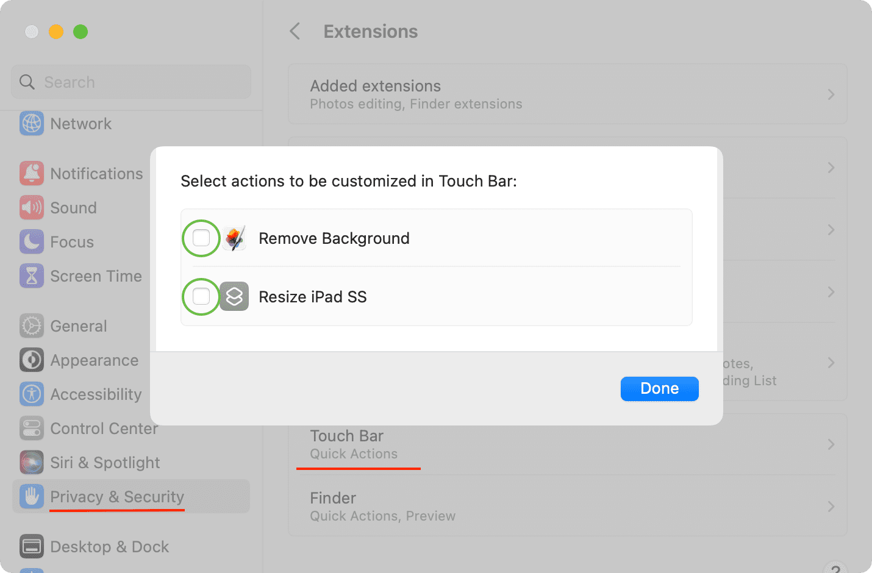The height and width of the screenshot is (573, 872).
Task: Open the Accessibility settings pane
Action: pos(96,394)
